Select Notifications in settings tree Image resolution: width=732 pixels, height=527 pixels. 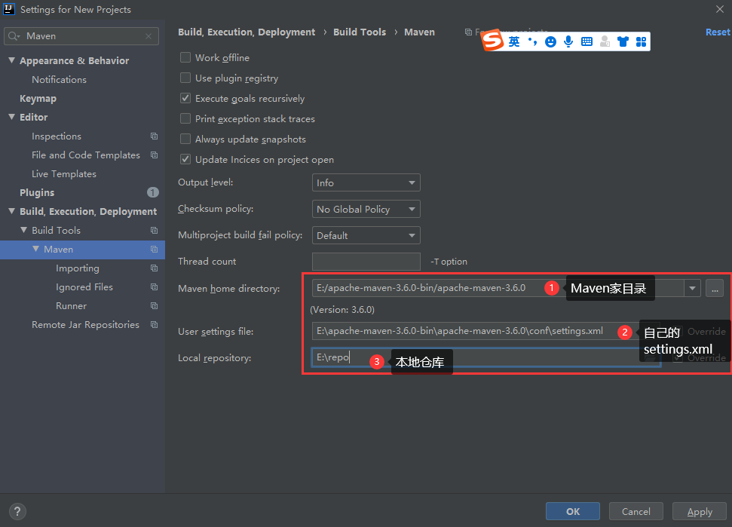coord(60,80)
